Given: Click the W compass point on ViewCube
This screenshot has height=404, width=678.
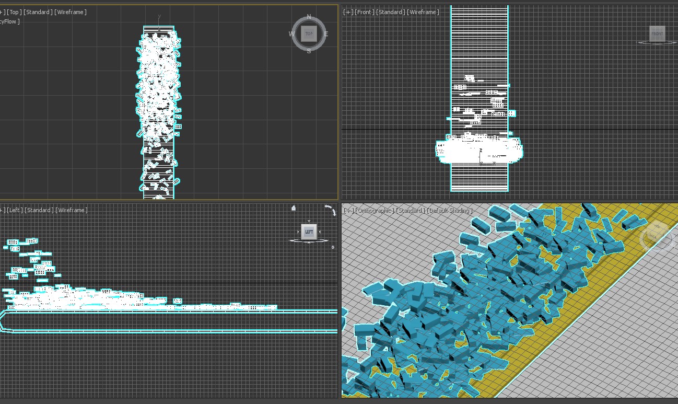Looking at the screenshot, I should (x=291, y=34).
